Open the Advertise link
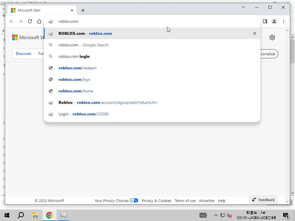This screenshot has height=221, width=295. (x=207, y=201)
